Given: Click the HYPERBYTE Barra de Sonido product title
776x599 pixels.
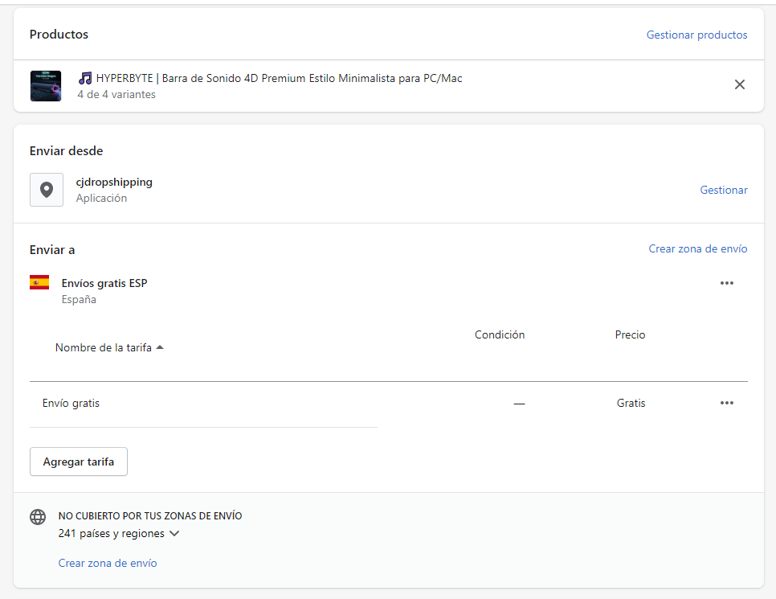Looking at the screenshot, I should click(x=279, y=78).
